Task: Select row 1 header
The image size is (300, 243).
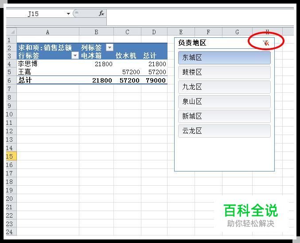Action: (12, 40)
